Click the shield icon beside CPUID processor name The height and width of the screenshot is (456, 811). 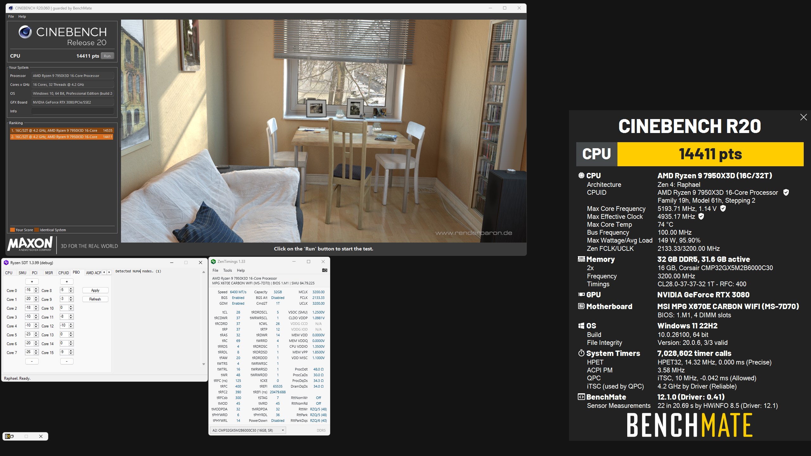click(x=786, y=192)
